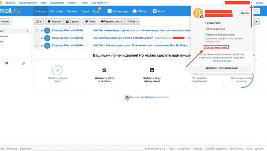The height and width of the screenshot is (151, 267).
Task: Open the Служба поддержки footer link
Action: tap(216, 148)
